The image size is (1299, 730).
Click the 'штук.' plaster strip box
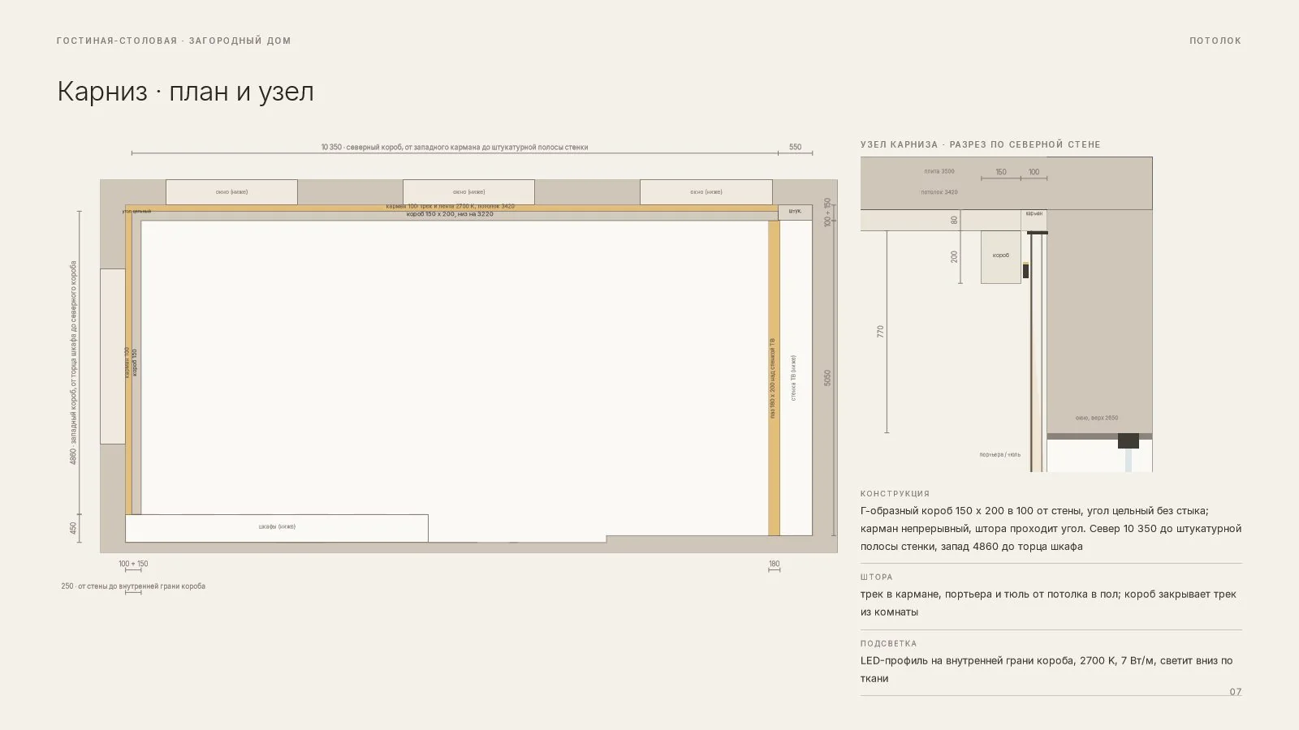(795, 212)
